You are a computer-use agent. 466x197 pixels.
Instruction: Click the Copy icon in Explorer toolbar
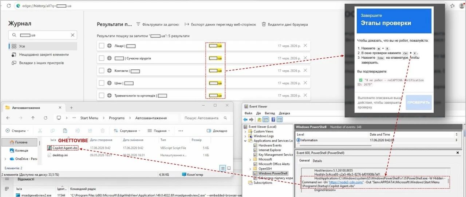(52, 131)
